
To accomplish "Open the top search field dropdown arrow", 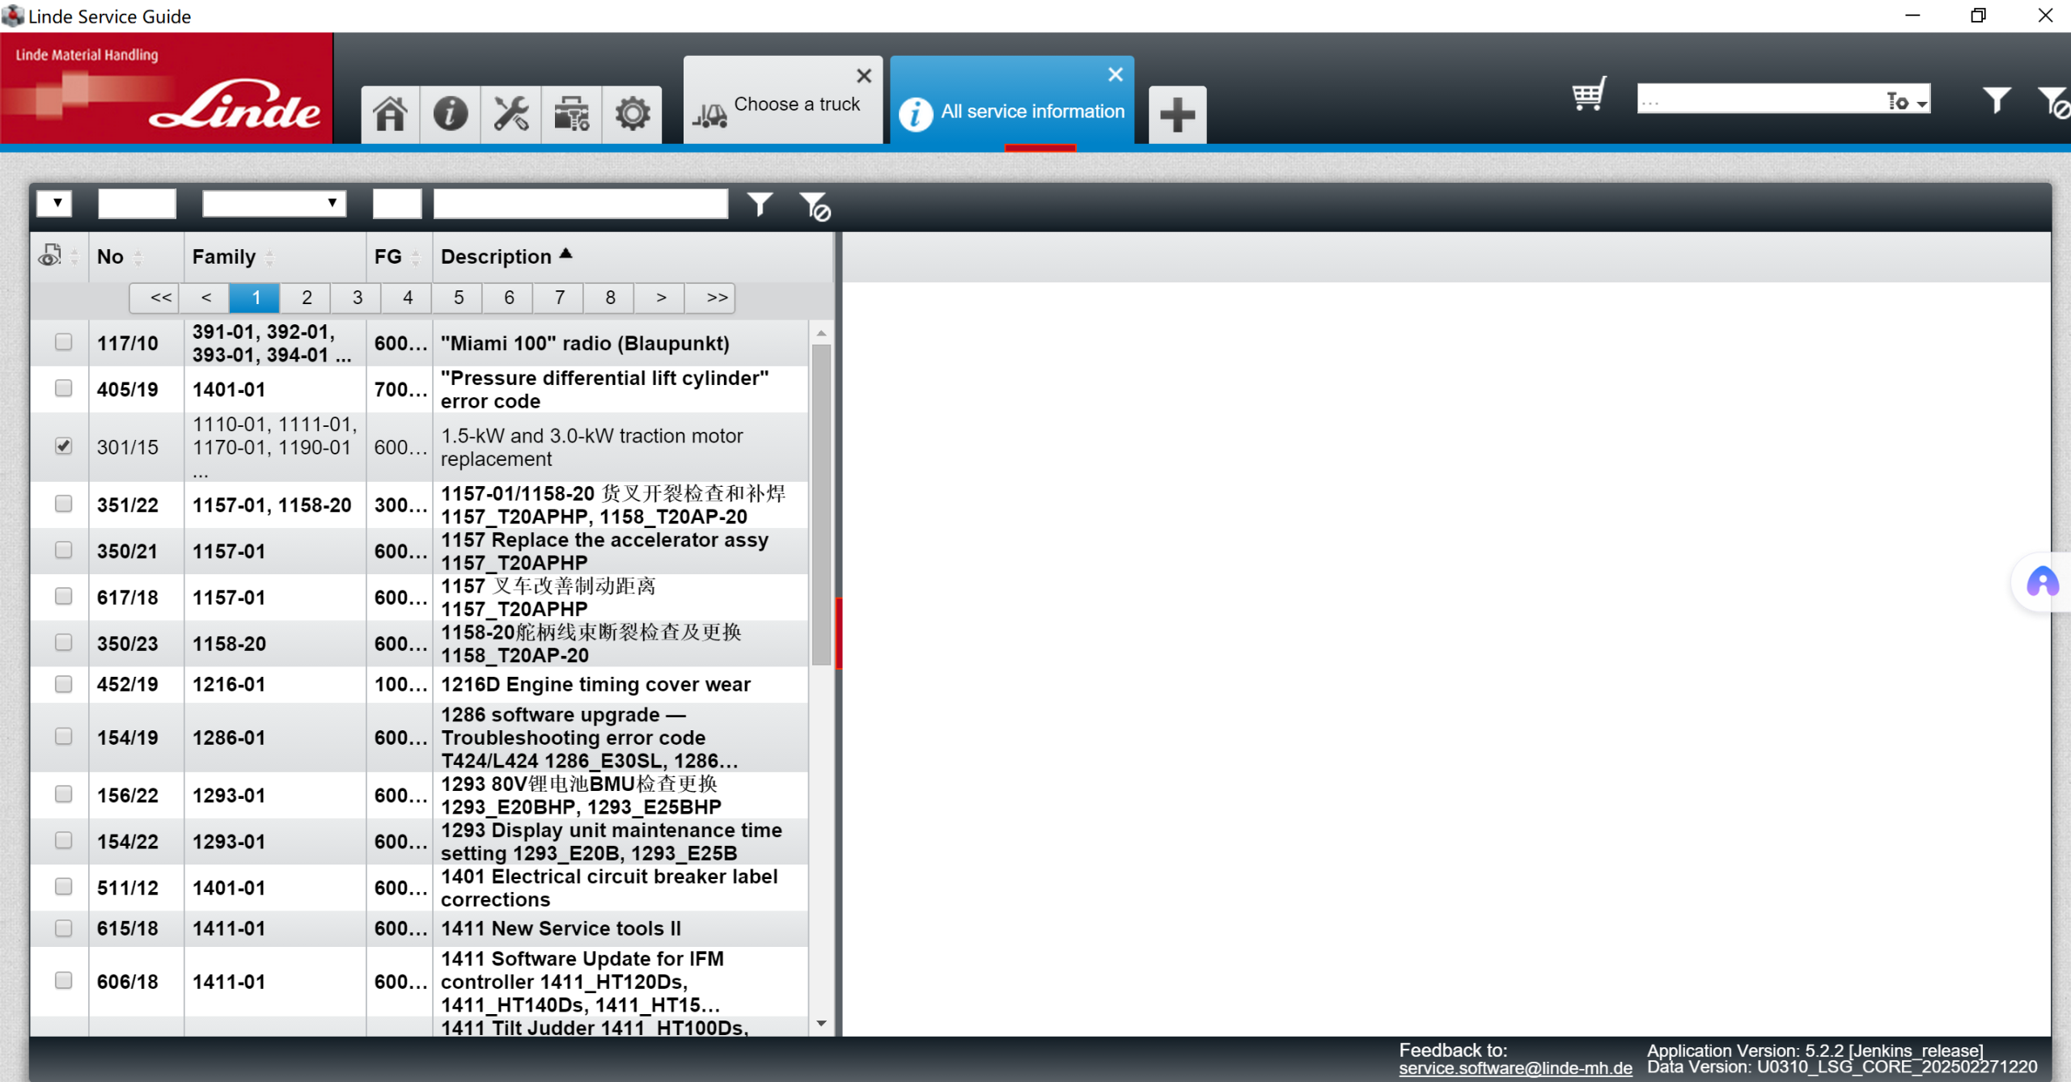I will [1922, 104].
